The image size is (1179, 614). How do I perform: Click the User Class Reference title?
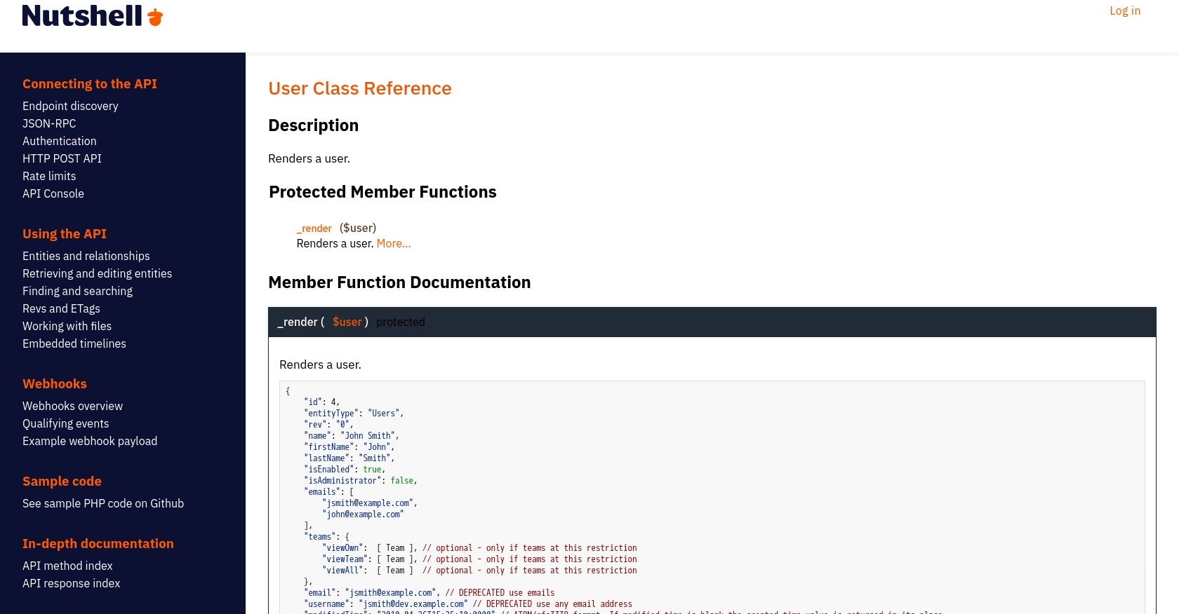360,88
